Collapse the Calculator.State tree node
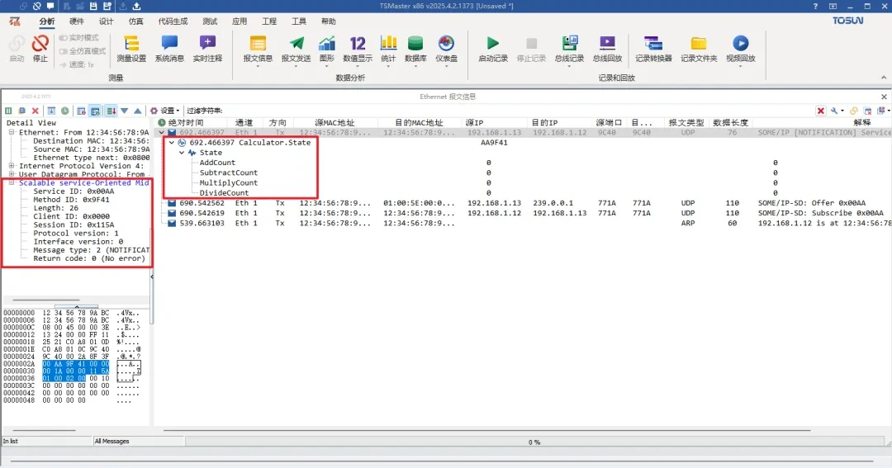Viewport: 892px width, 468px height. [171, 143]
